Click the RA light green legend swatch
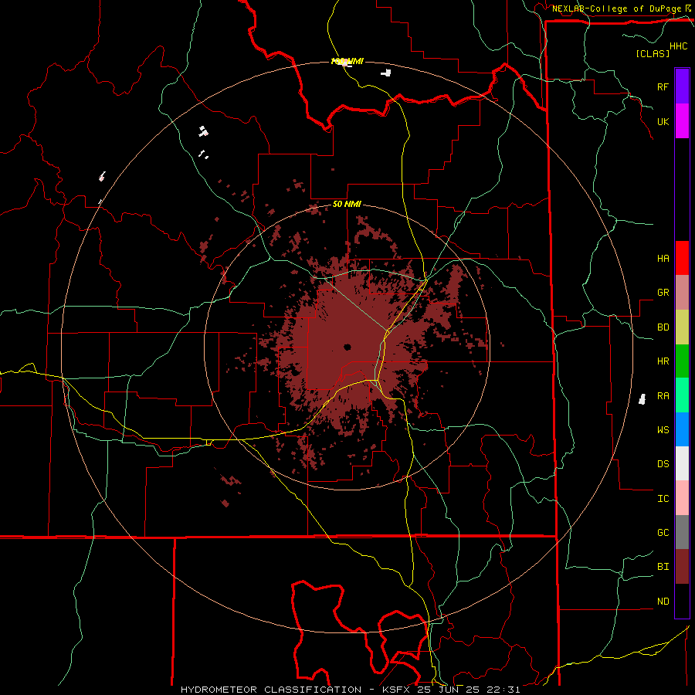Viewport: 695px width, 695px height. point(682,395)
